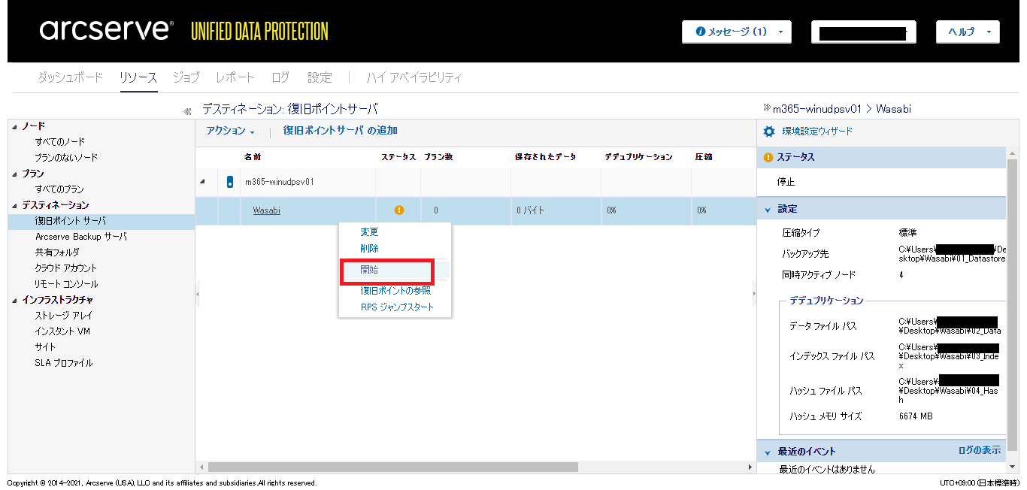The width and height of the screenshot is (1027, 490).
Task: Switch to the 設定 tab
Action: click(x=320, y=77)
